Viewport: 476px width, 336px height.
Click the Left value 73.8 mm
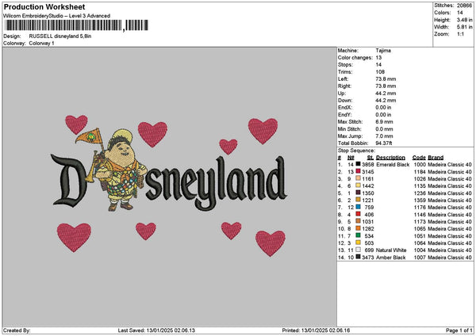coord(386,79)
